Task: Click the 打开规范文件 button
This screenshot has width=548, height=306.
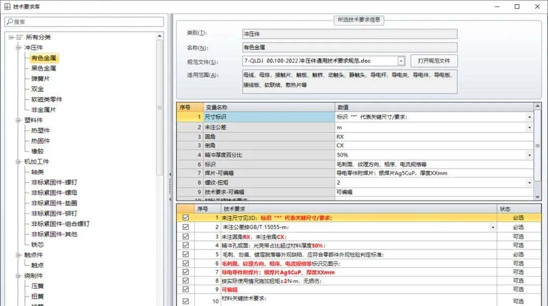Action: (434, 60)
